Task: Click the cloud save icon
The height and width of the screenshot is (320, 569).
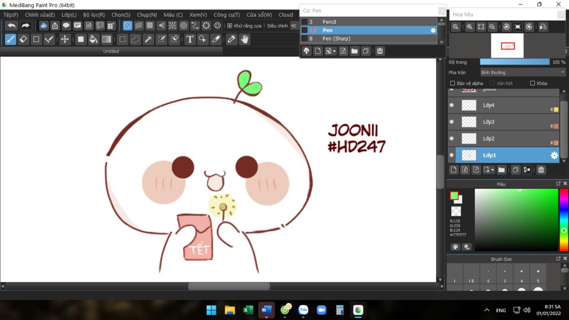Action: (x=43, y=26)
